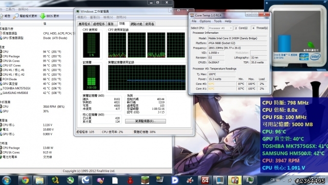Click the green BIOS update arrow icon

coord(43,16)
